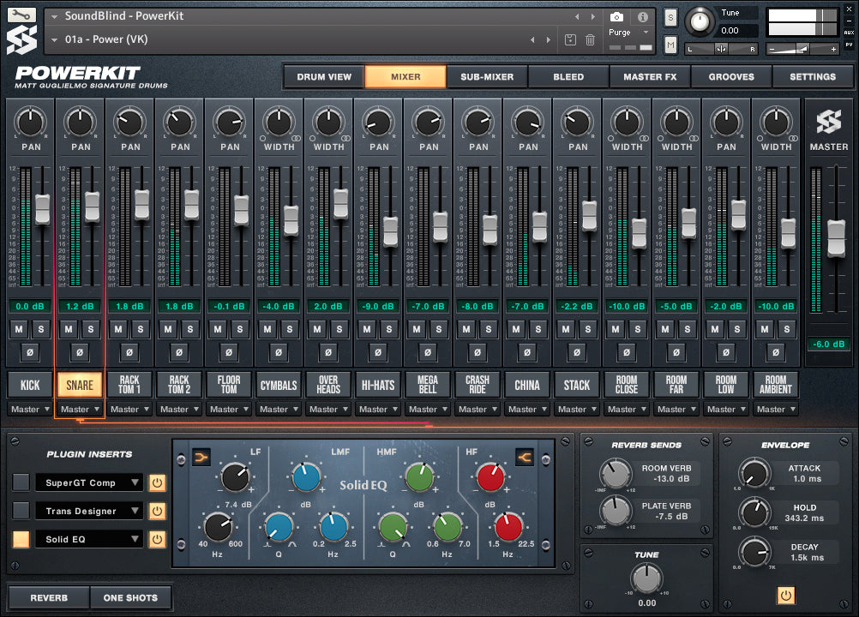
Task: Go to previous instrument in SoundBlind - PowerKit row
Action: coord(577,16)
